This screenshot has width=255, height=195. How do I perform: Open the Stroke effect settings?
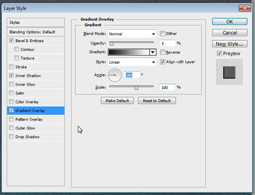pos(21,67)
